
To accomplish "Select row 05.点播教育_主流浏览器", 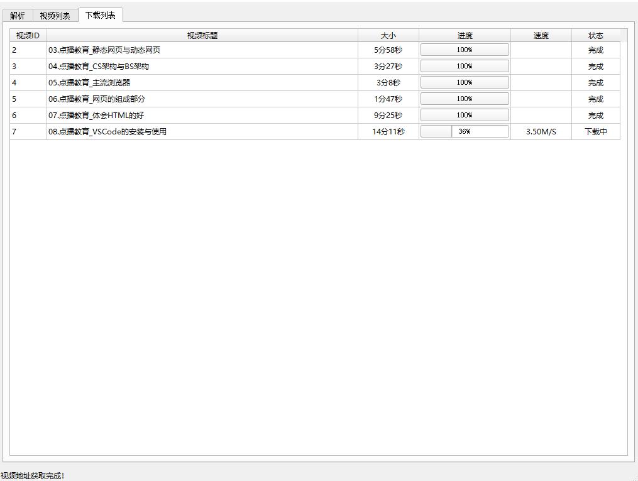I will [x=315, y=82].
